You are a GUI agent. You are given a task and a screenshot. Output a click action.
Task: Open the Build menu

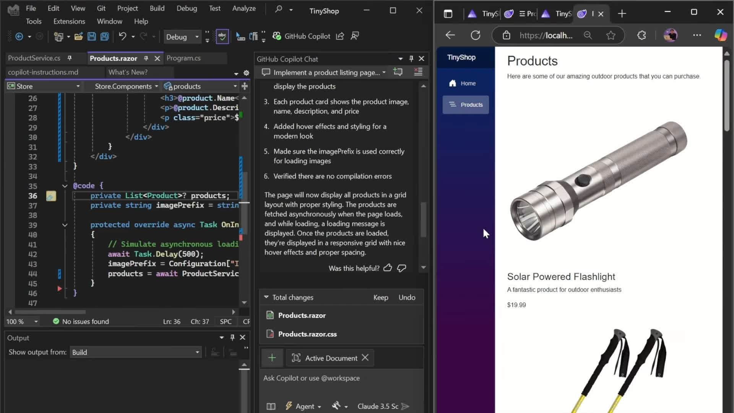pyautogui.click(x=157, y=8)
